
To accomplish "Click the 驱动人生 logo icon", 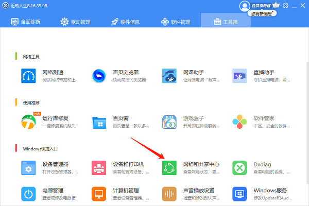I will click(5, 6).
